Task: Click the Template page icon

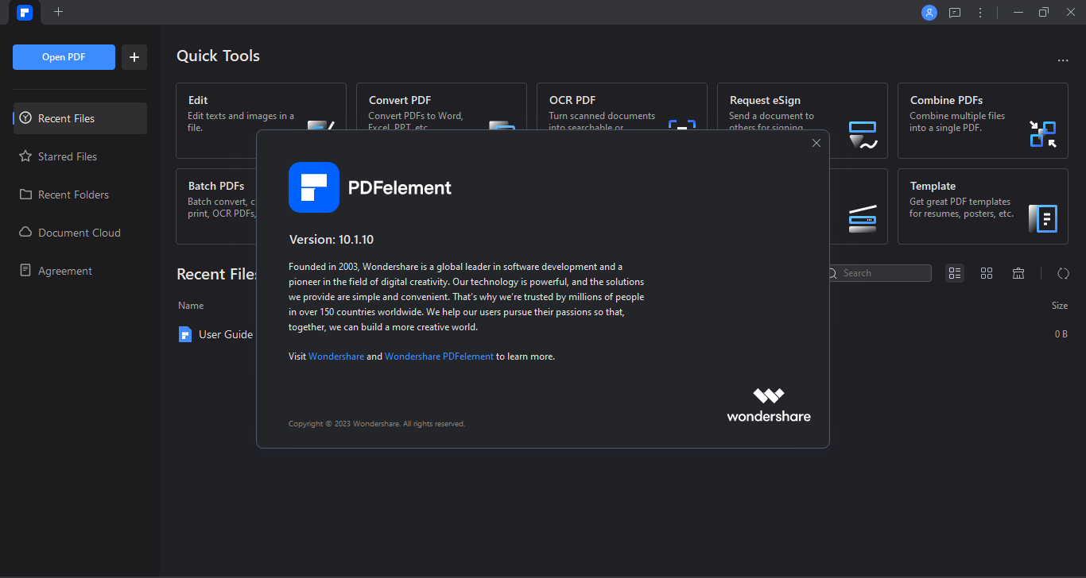Action: [1043, 218]
